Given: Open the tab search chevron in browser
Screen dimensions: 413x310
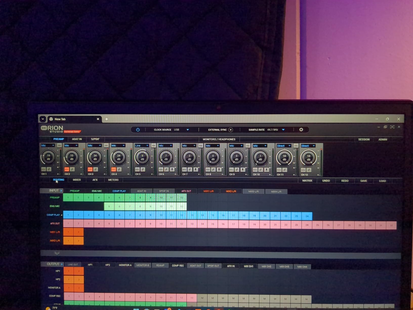Looking at the screenshot, I should click(x=43, y=119).
